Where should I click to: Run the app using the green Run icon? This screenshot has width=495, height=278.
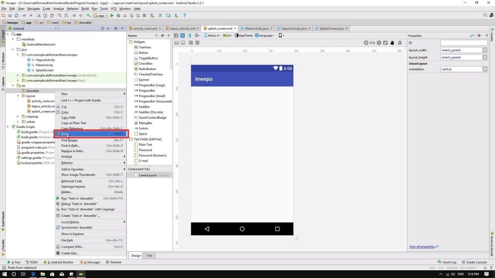[x=112, y=15]
